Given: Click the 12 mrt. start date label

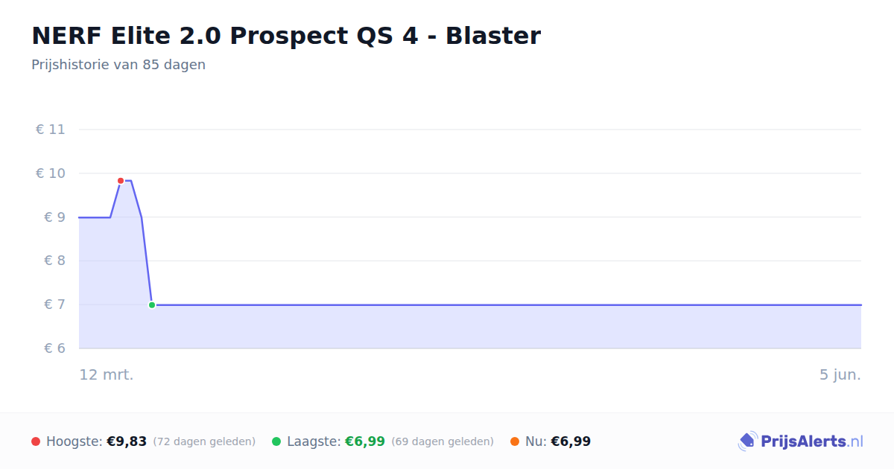Looking at the screenshot, I should 107,375.
